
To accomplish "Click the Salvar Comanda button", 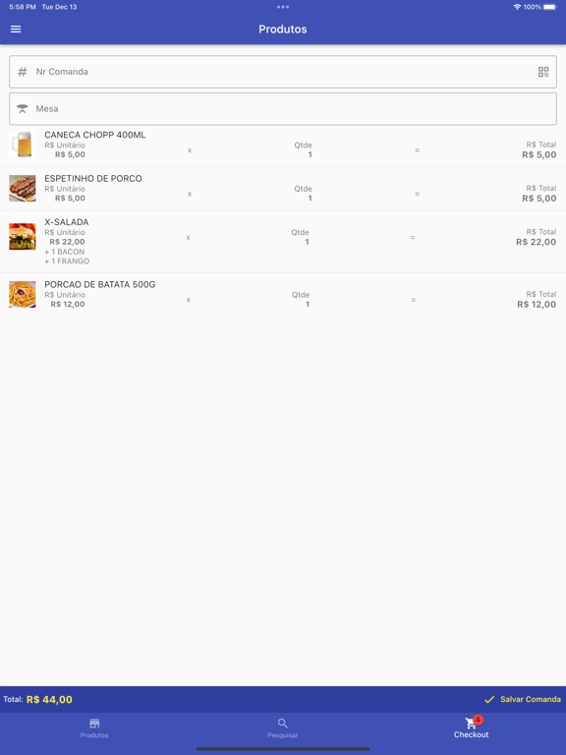I will click(x=523, y=699).
